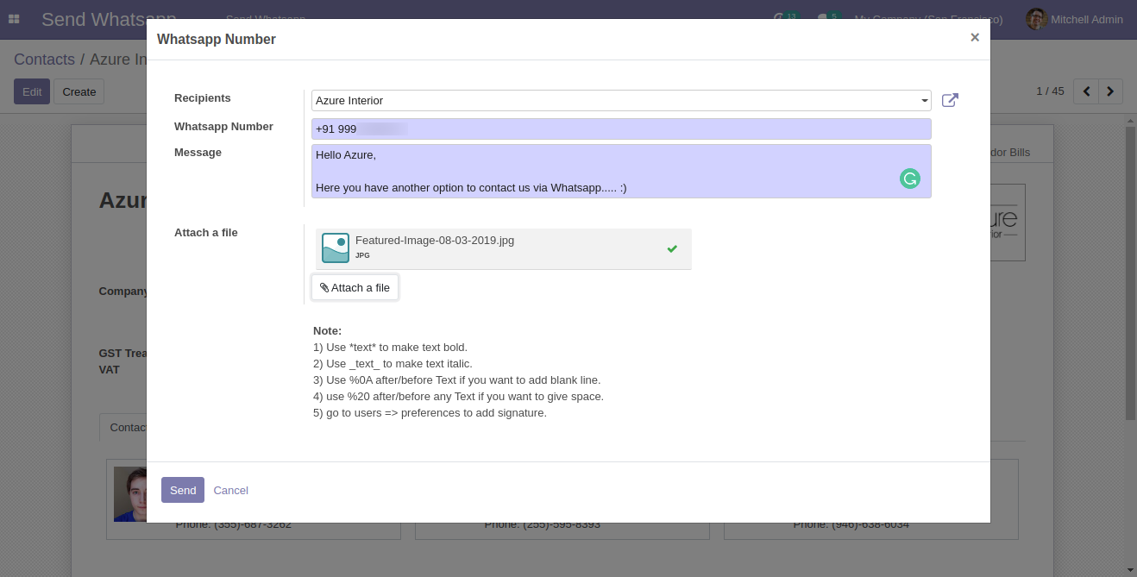Open the activities clock icon in top bar

(x=780, y=18)
